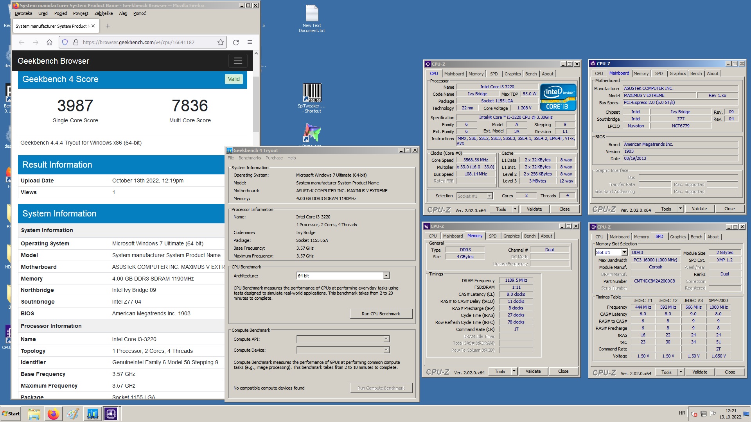Open Firefox application menu

click(x=250, y=42)
